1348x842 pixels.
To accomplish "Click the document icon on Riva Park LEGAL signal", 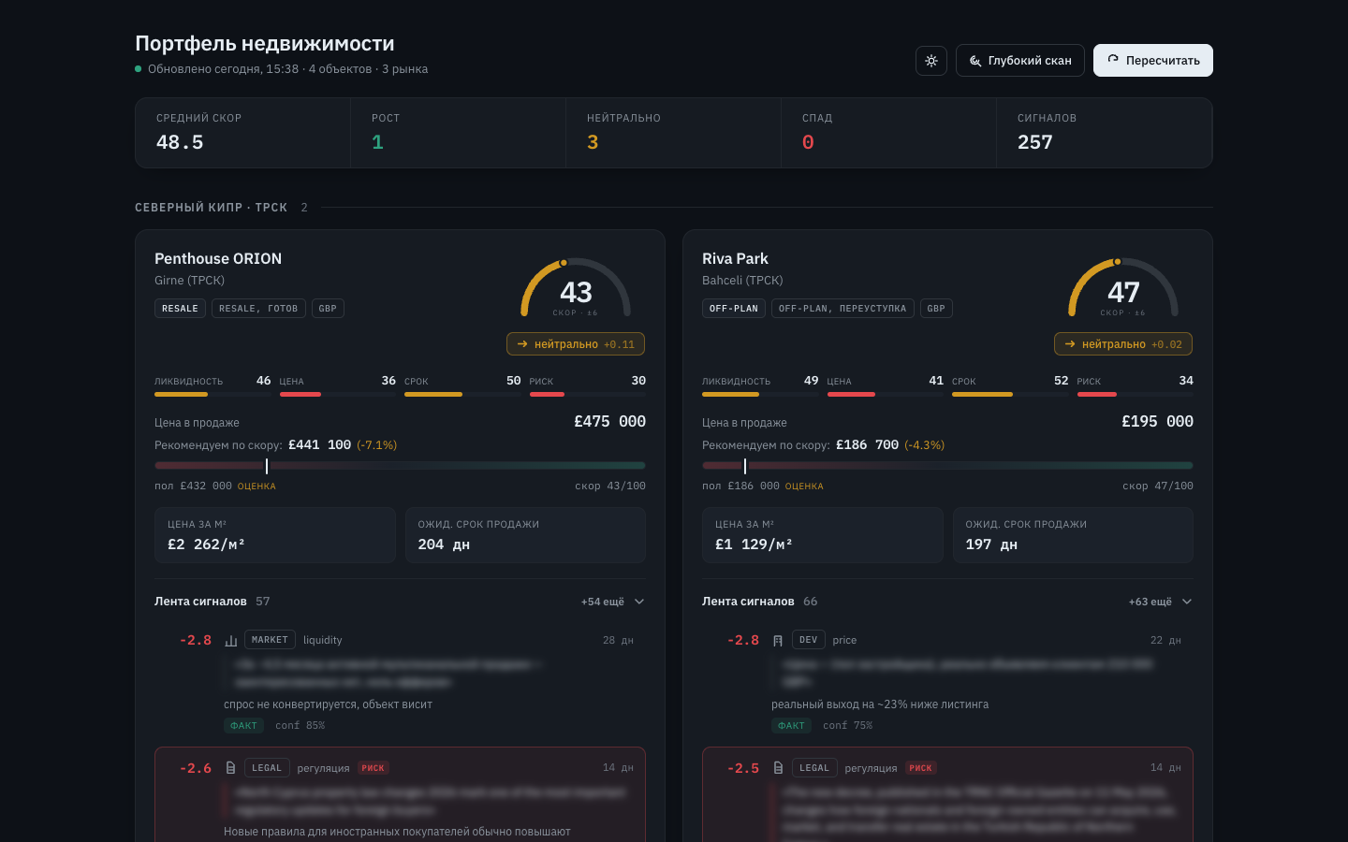I will point(778,768).
